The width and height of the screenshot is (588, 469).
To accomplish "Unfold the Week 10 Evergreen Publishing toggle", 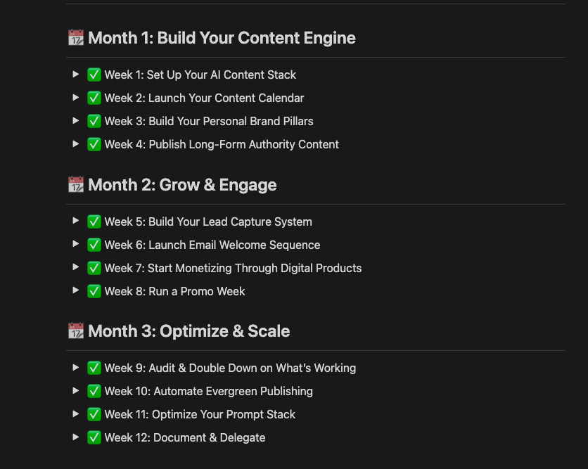I will pyautogui.click(x=75, y=391).
